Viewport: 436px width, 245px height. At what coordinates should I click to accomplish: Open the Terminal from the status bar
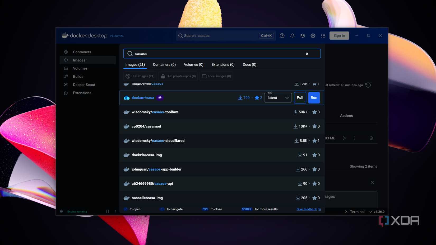coord(355,211)
